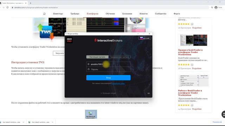Open the Сообщество menu item
Viewport: 225px width, 126px height.
click(x=161, y=14)
